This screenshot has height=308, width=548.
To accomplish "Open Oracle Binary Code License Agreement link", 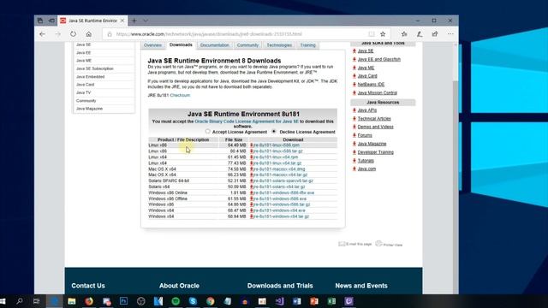I will pos(247,121).
